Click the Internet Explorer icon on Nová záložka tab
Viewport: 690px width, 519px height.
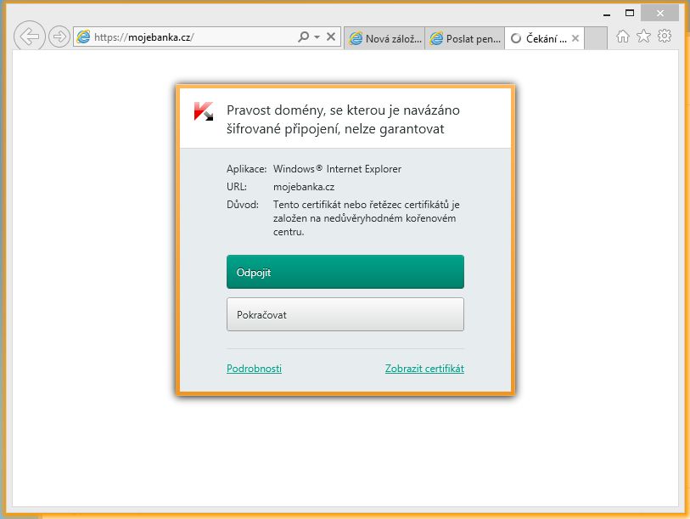click(x=356, y=39)
